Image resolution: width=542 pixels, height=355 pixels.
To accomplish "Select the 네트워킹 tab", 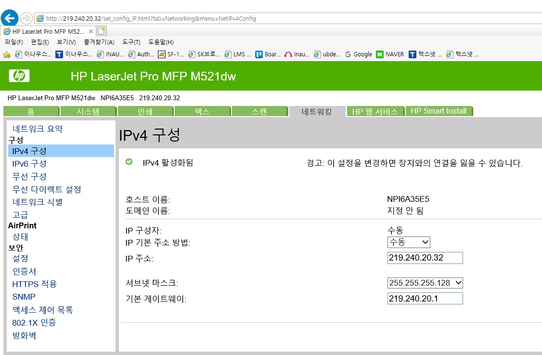I will click(x=317, y=111).
